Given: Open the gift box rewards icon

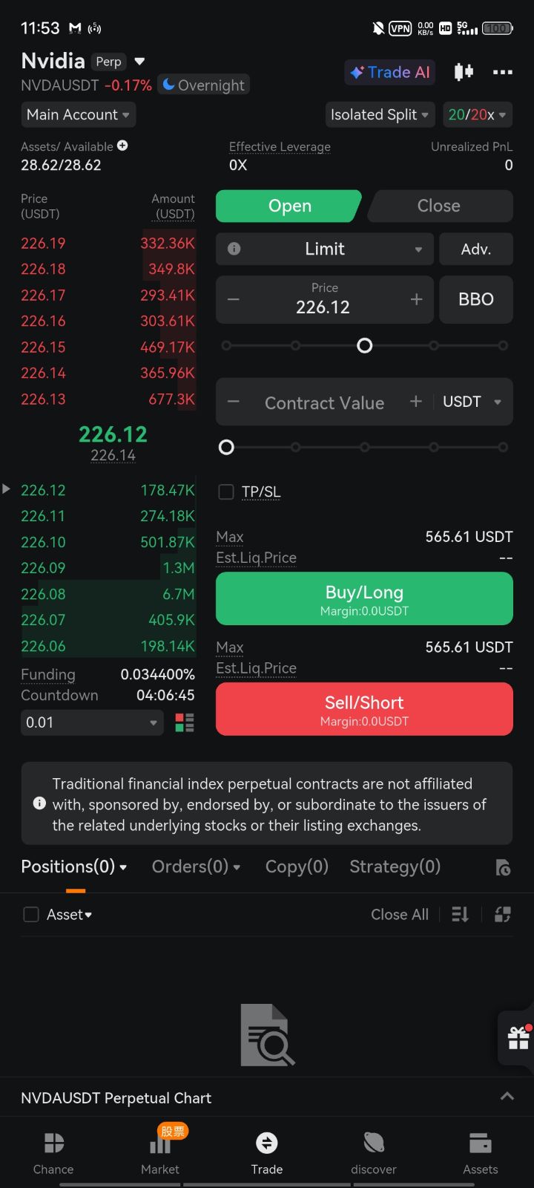Looking at the screenshot, I should [518, 1037].
